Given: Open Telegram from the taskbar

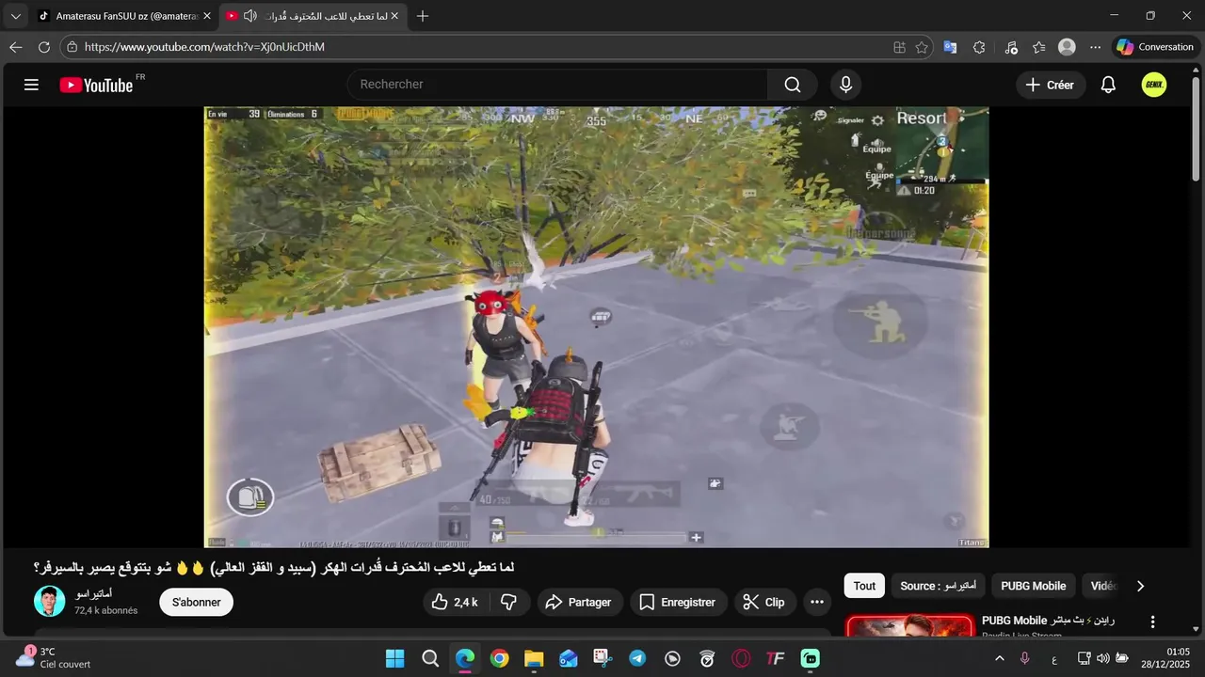Looking at the screenshot, I should (x=637, y=659).
